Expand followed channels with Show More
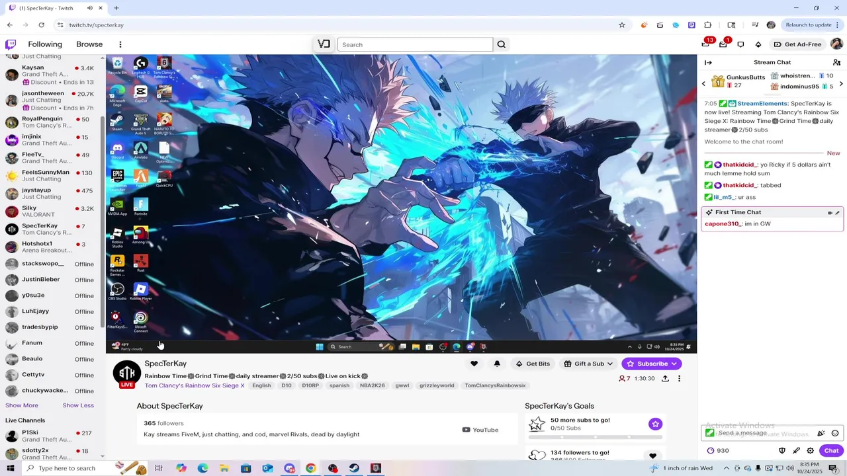847x476 pixels. pos(22,405)
